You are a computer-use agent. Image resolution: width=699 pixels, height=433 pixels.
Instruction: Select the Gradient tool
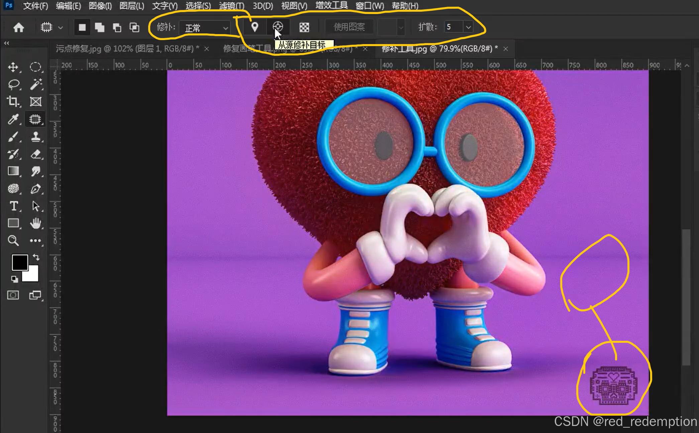[x=13, y=171]
